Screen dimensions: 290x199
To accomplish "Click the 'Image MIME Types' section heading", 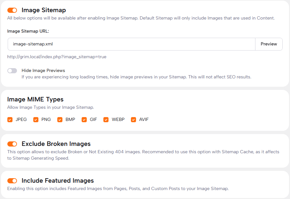I will click(x=35, y=99).
